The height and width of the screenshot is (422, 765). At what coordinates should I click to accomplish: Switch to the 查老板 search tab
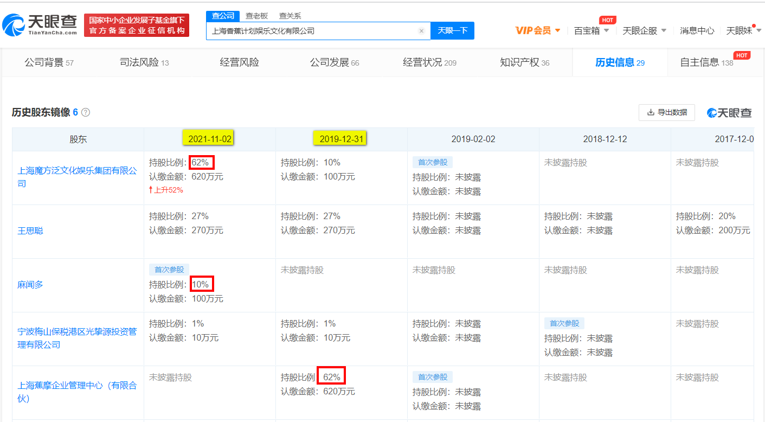(x=256, y=16)
